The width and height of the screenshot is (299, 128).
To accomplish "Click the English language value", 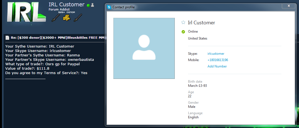I will point(193,117).
